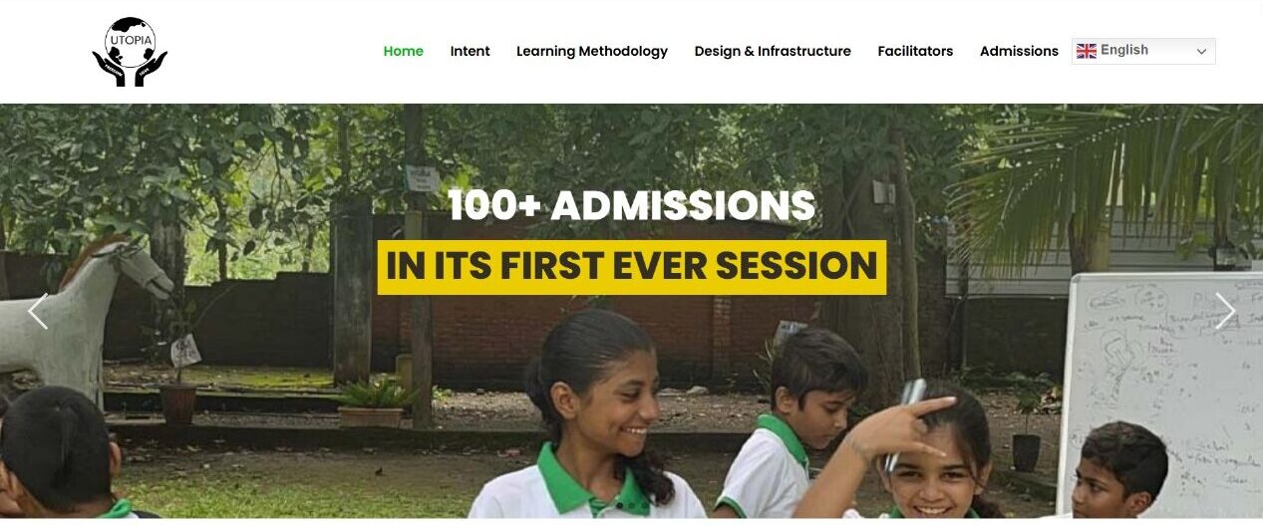
Task: Go to Facilitators page
Action: click(915, 51)
